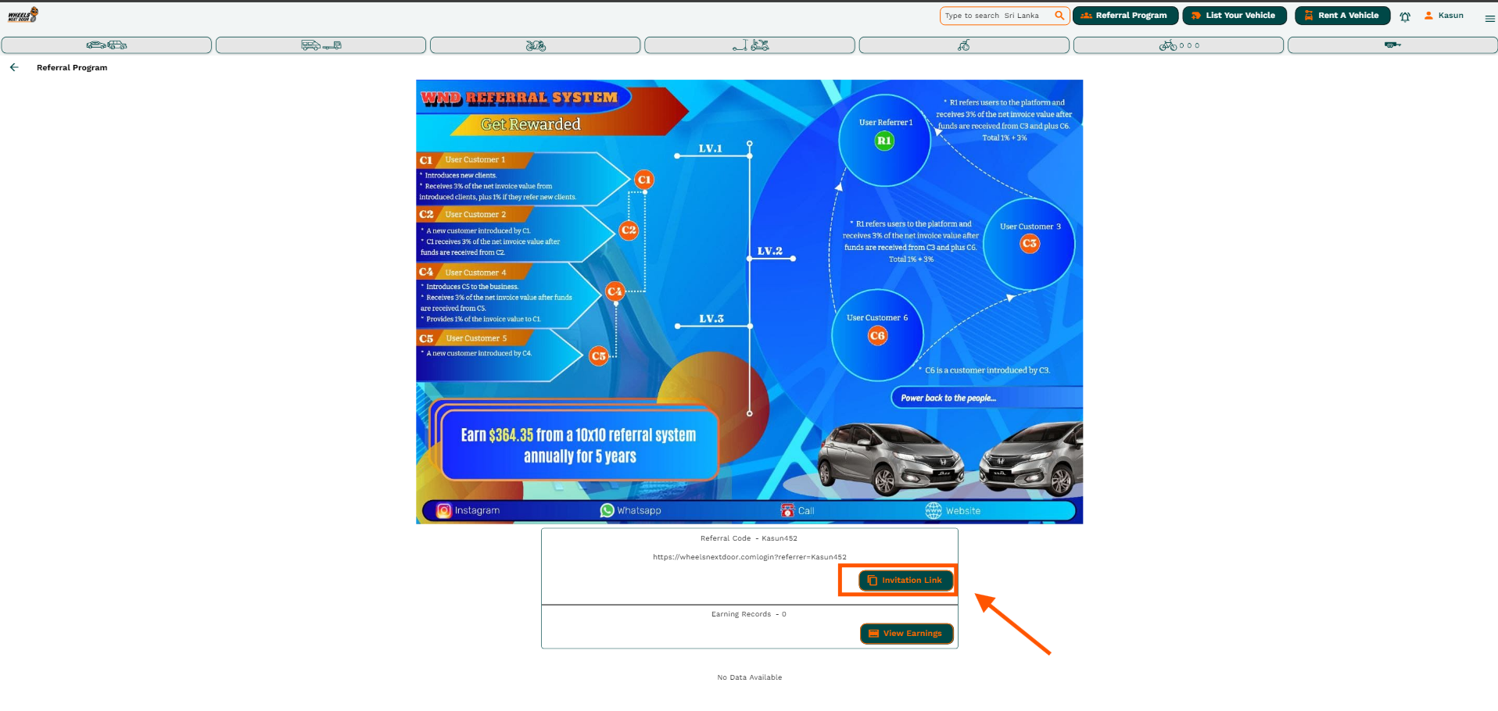Click the Rent A Vehicle button
1498x711 pixels.
(1342, 16)
